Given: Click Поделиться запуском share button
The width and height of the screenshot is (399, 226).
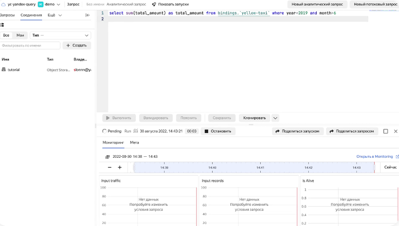Looking at the screenshot, I should [x=298, y=131].
